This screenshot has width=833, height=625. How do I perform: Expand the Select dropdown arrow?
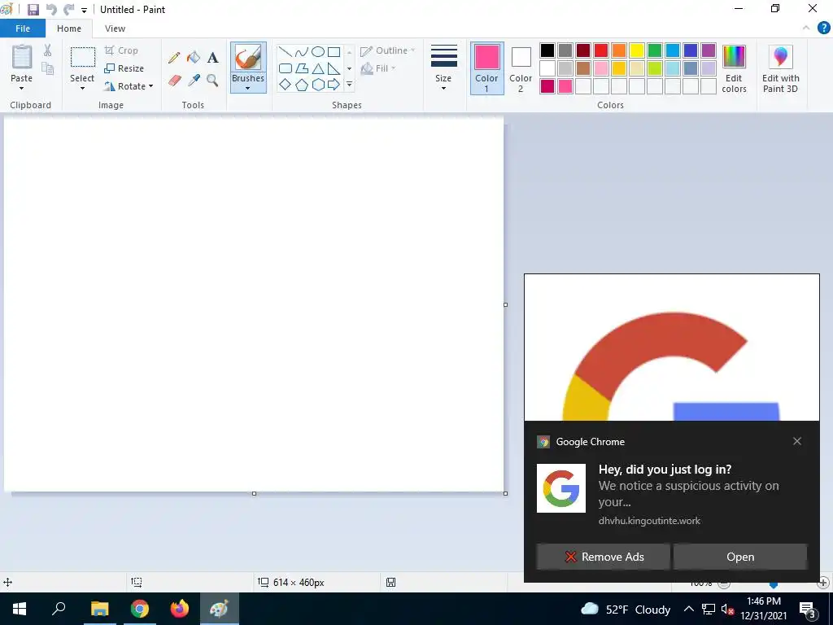(x=82, y=88)
